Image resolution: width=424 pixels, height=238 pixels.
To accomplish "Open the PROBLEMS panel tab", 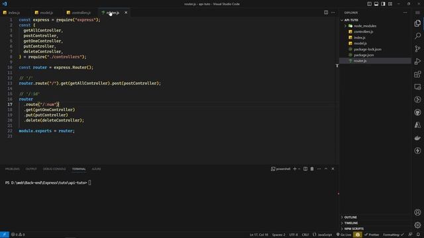I will [x=13, y=169].
